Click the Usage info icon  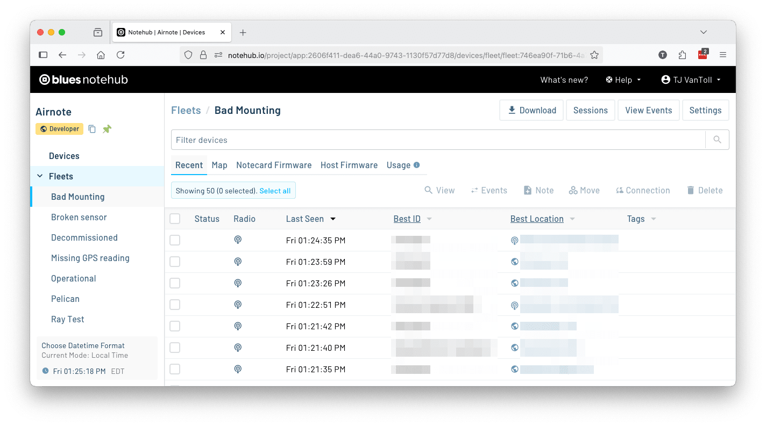click(417, 165)
